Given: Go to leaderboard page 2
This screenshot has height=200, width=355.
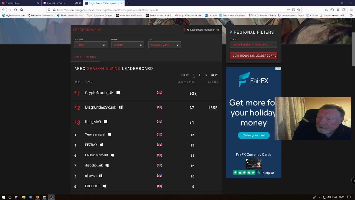Looking at the screenshot, I should (200, 76).
